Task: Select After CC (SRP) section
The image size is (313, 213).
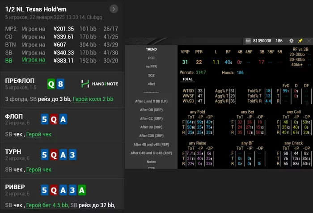Action: pyautogui.click(x=151, y=119)
